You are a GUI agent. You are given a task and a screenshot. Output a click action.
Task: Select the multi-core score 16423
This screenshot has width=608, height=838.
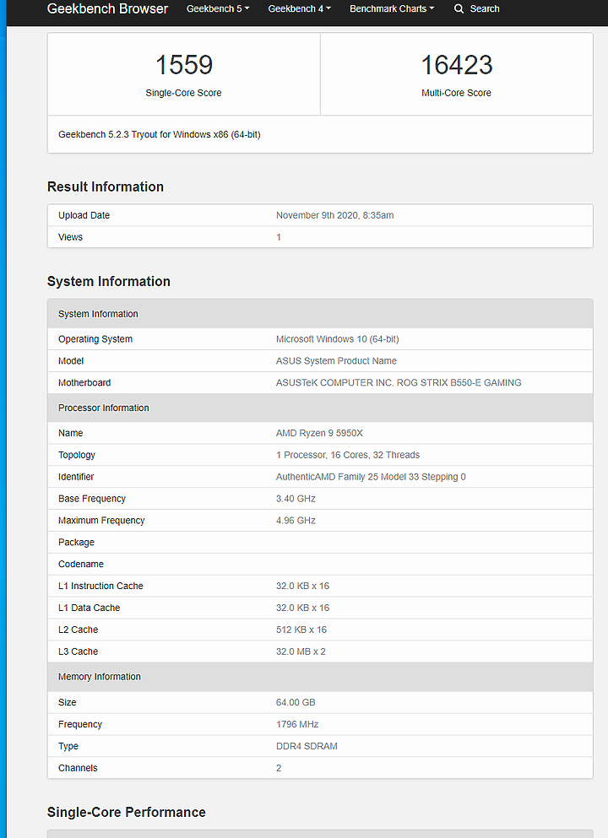pyautogui.click(x=457, y=65)
